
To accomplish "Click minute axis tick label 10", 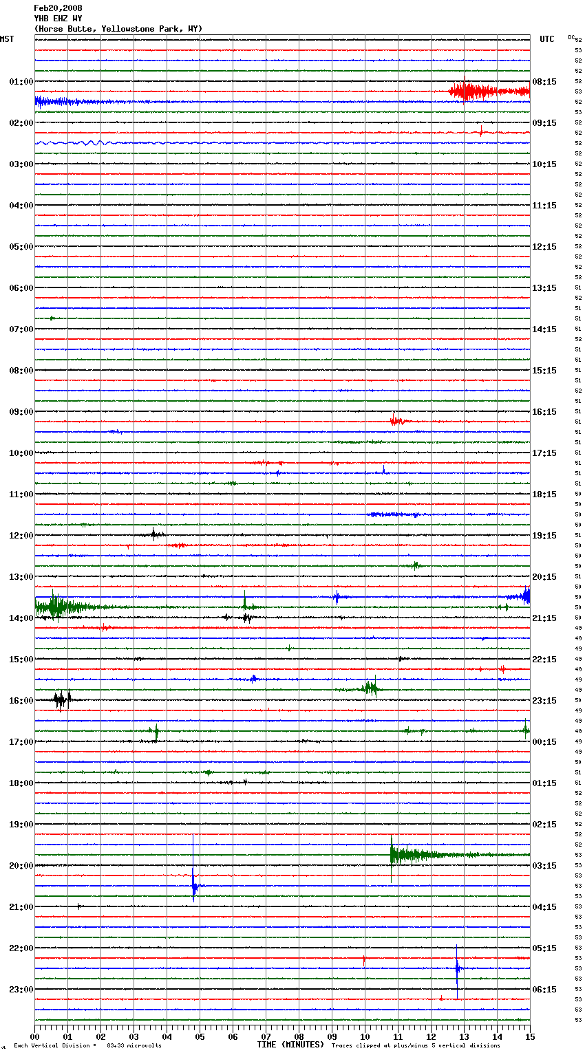I will tap(365, 1036).
